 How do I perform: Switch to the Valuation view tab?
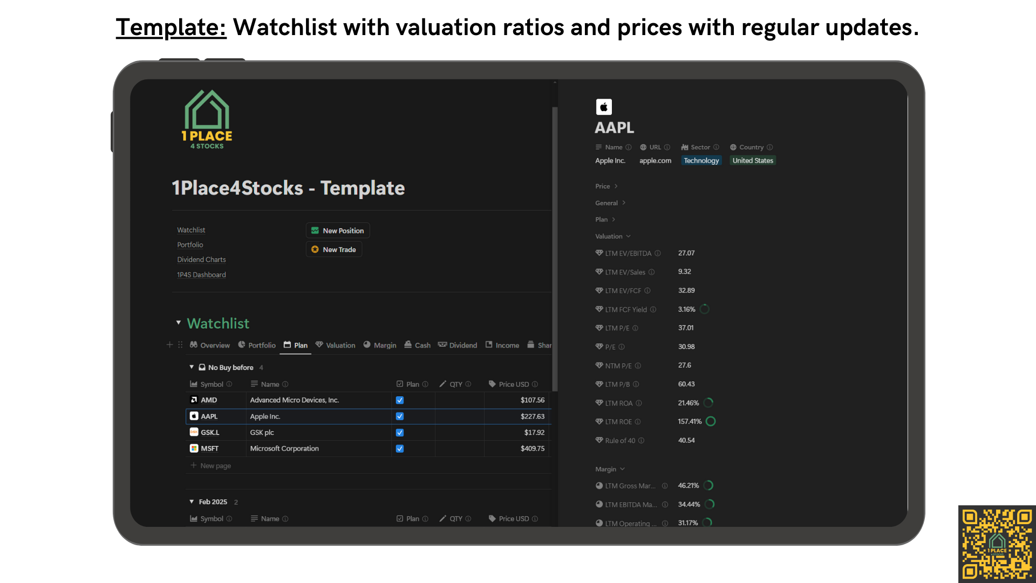click(336, 345)
